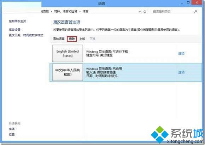205x145 pixels.
Task: Open 位置 link under 另请参阅
Action: [12, 134]
